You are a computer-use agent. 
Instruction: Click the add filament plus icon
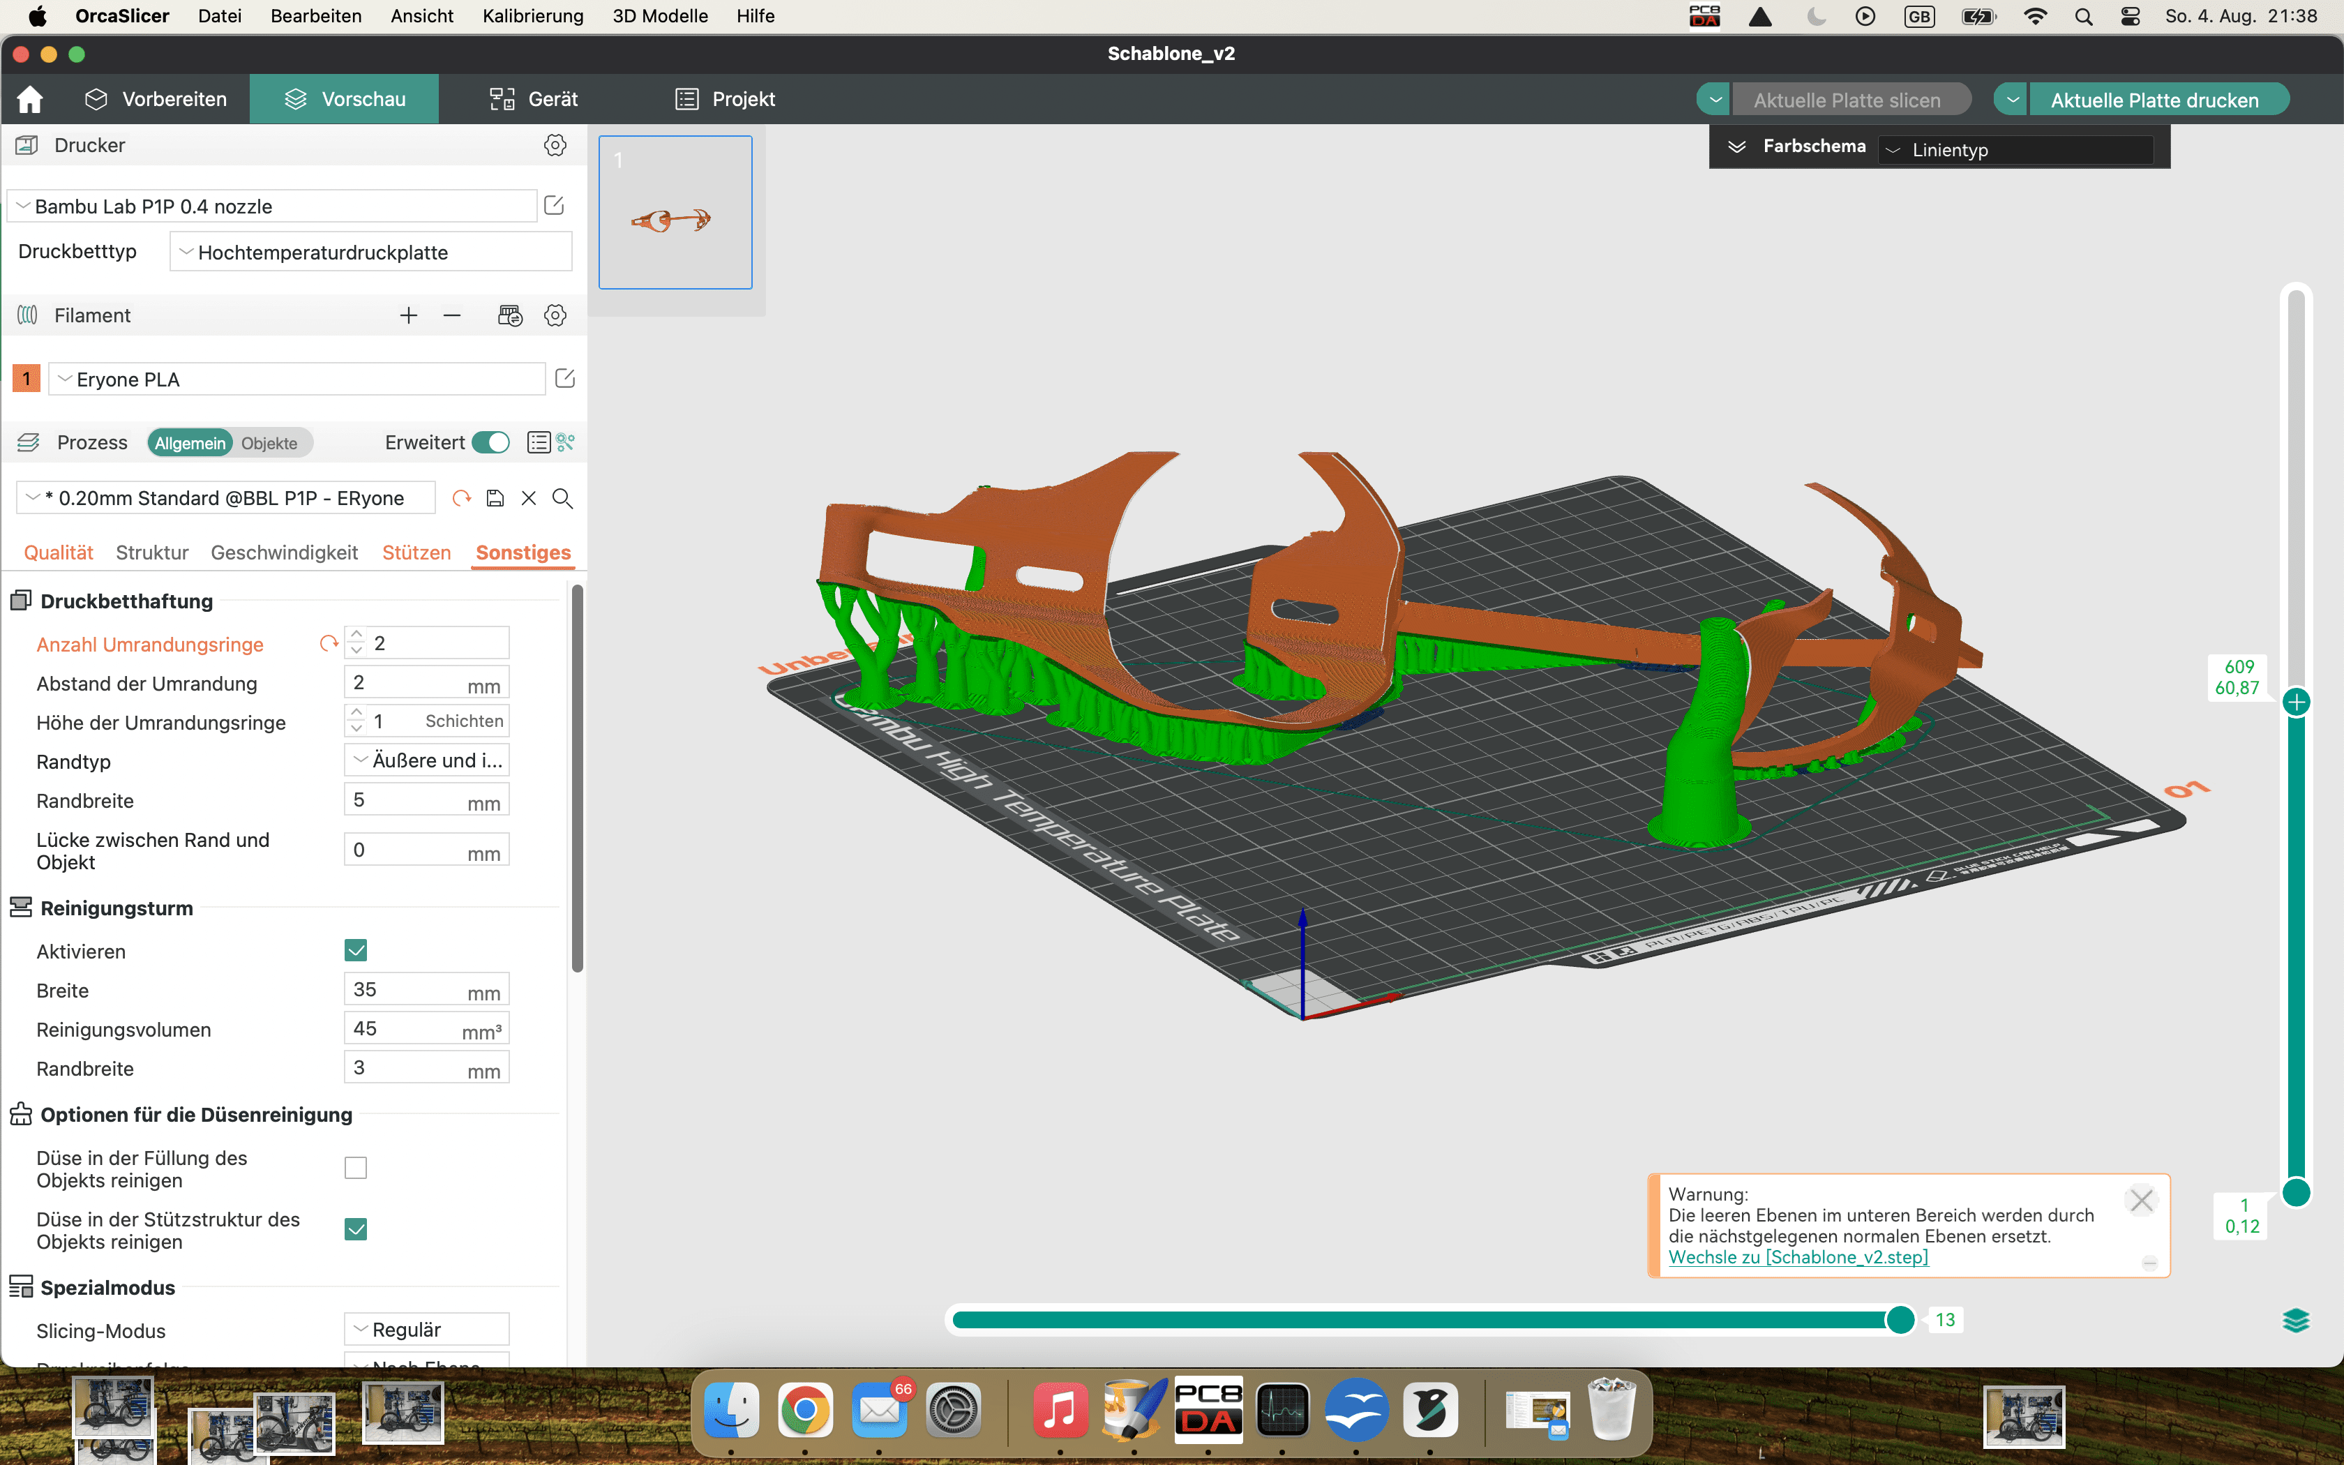[408, 316]
